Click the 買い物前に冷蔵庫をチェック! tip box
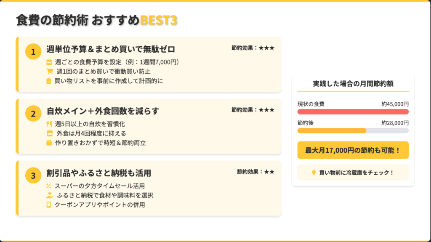This screenshot has width=431, height=242. [353, 173]
